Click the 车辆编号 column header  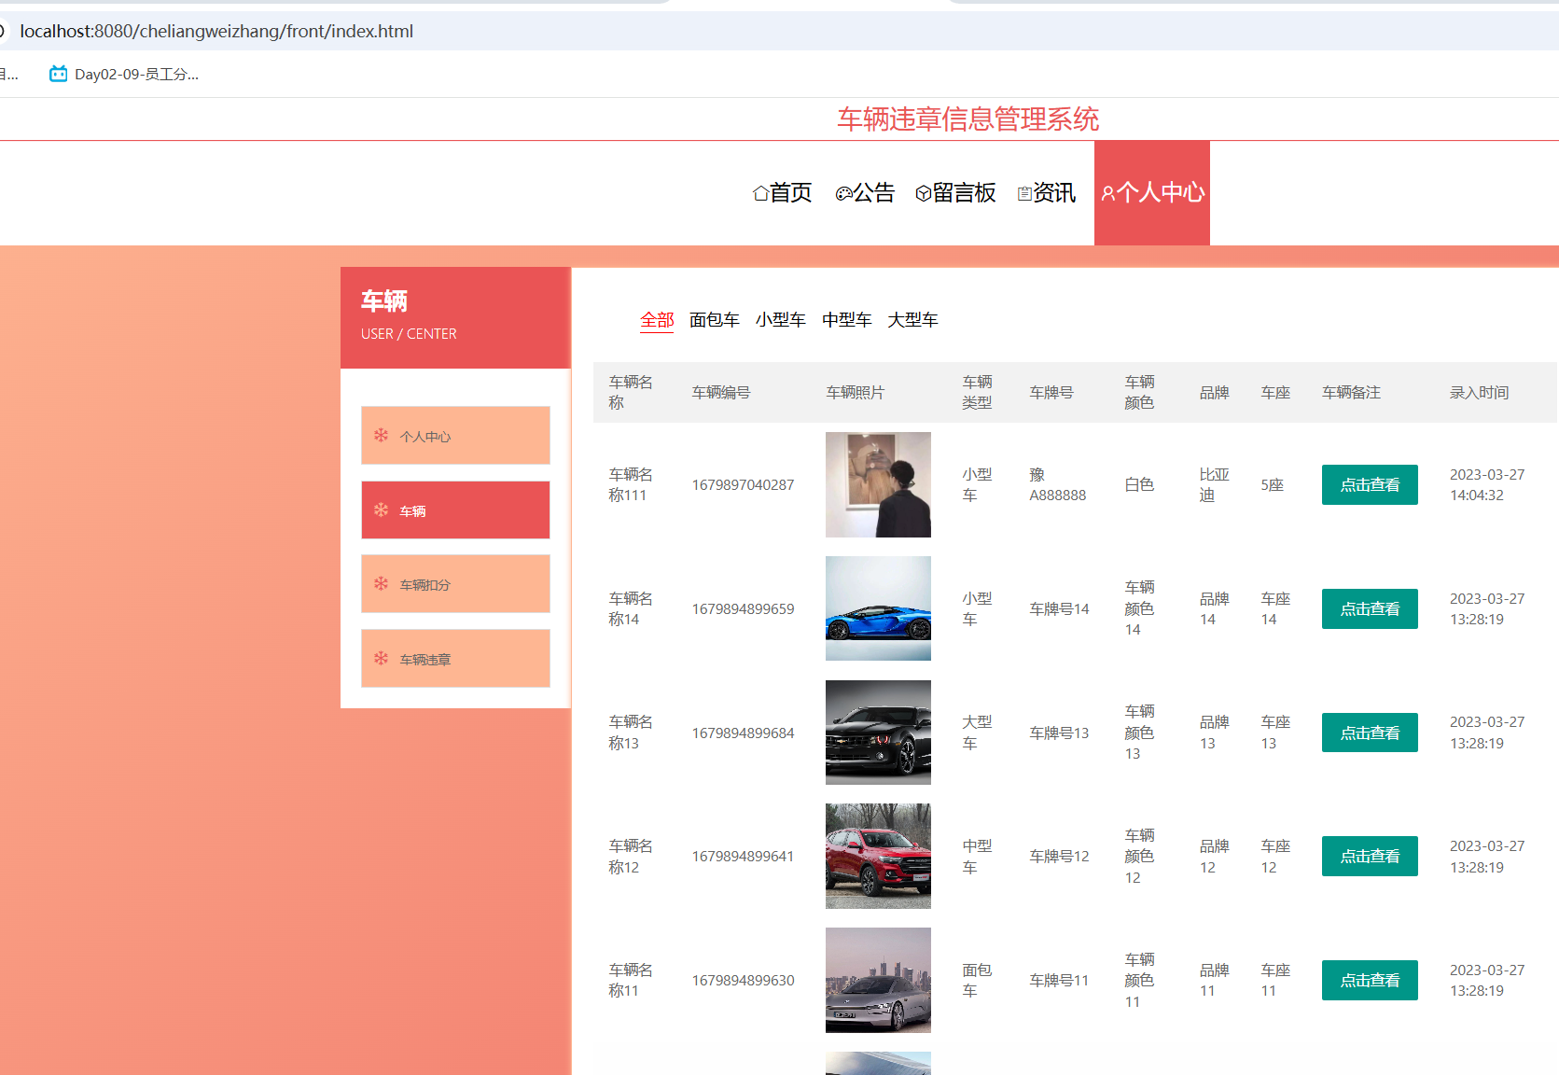tap(721, 393)
